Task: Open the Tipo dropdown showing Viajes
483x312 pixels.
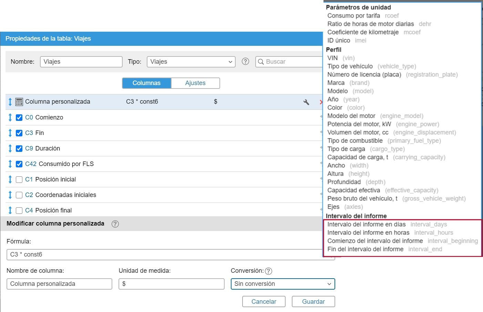Action: click(x=191, y=62)
